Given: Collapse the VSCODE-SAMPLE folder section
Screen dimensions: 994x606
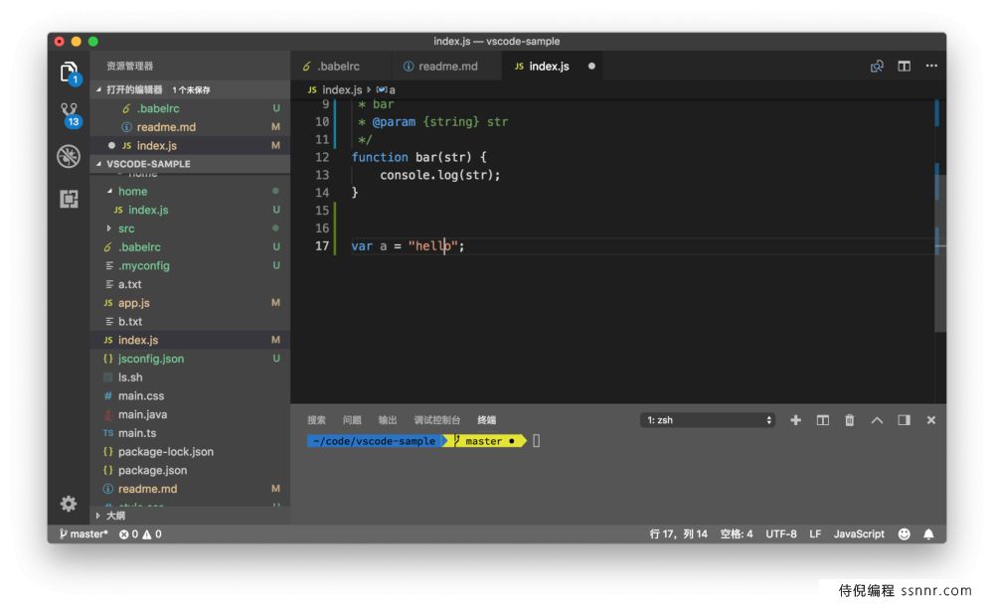Looking at the screenshot, I should [190, 164].
